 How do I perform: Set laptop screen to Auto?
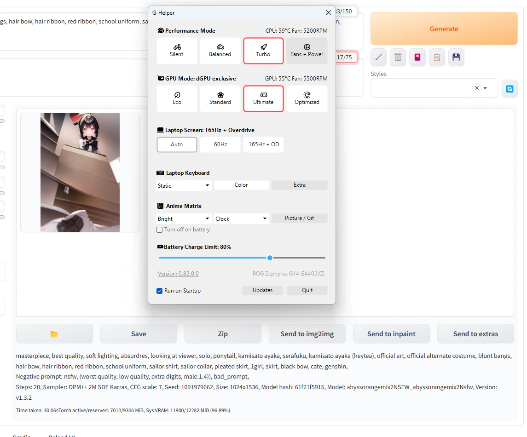tap(177, 144)
